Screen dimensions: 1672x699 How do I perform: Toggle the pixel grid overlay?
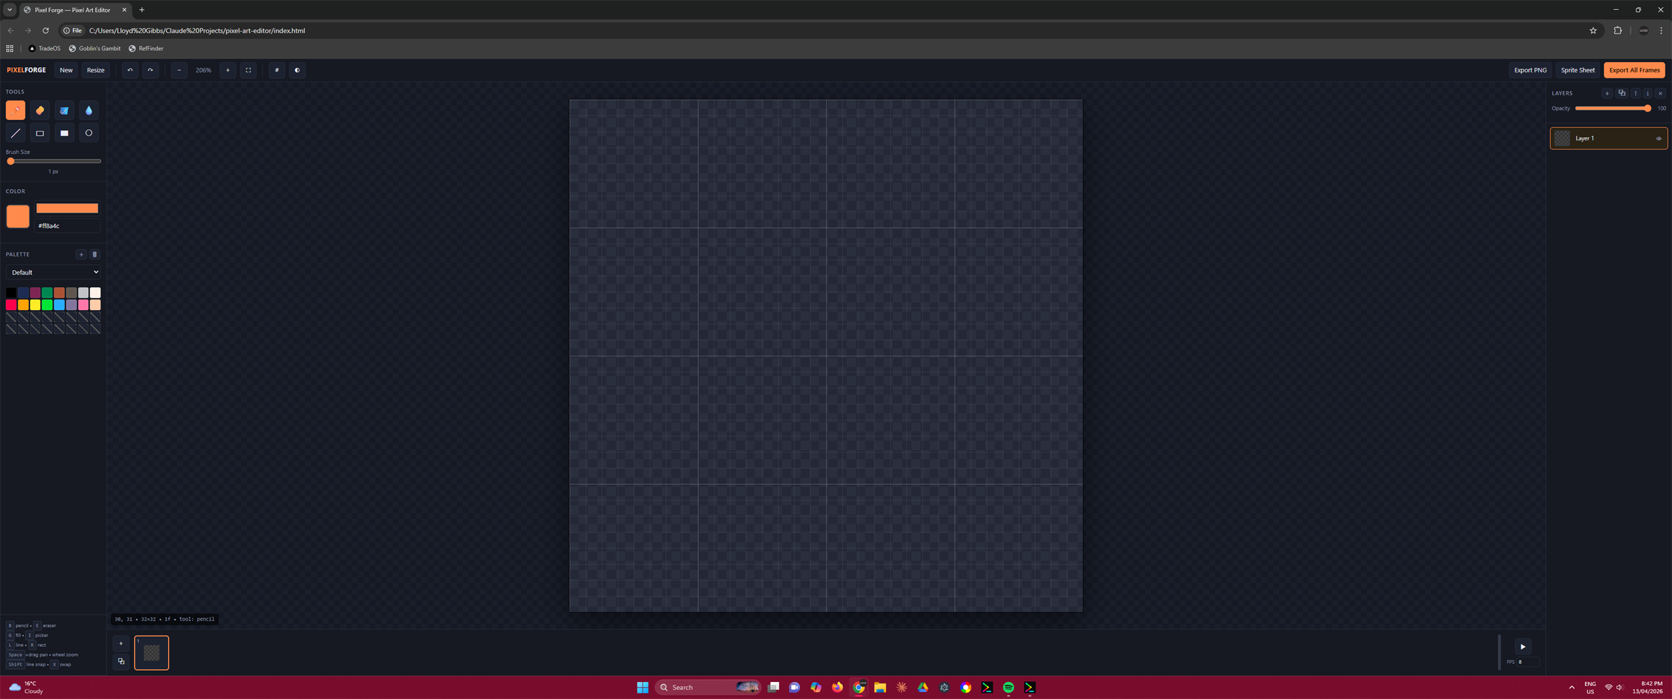(x=277, y=70)
